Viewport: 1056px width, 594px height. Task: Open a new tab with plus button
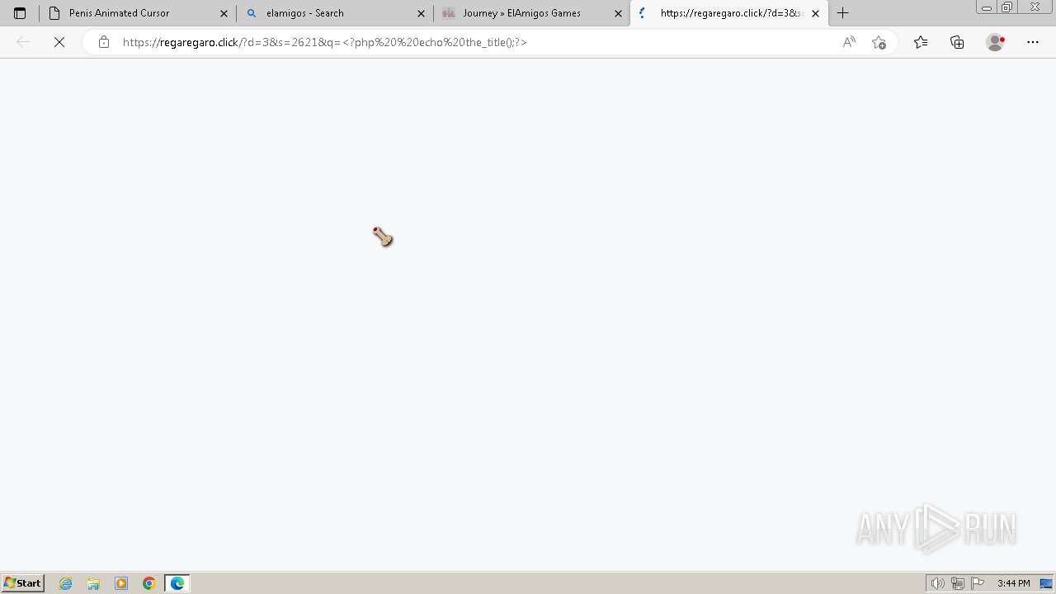pos(842,13)
